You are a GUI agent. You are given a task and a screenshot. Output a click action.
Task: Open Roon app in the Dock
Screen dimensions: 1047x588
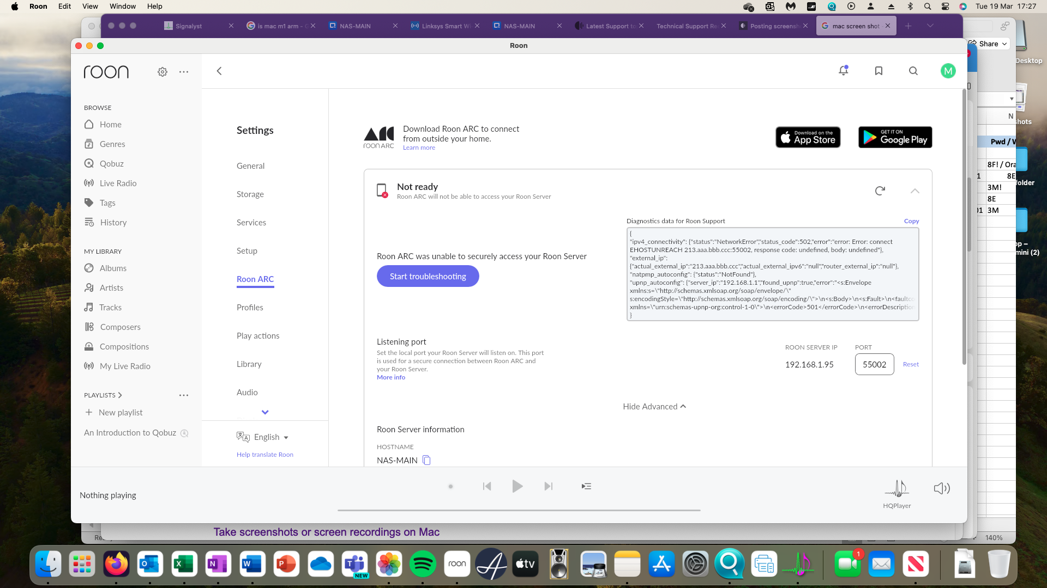point(457,565)
